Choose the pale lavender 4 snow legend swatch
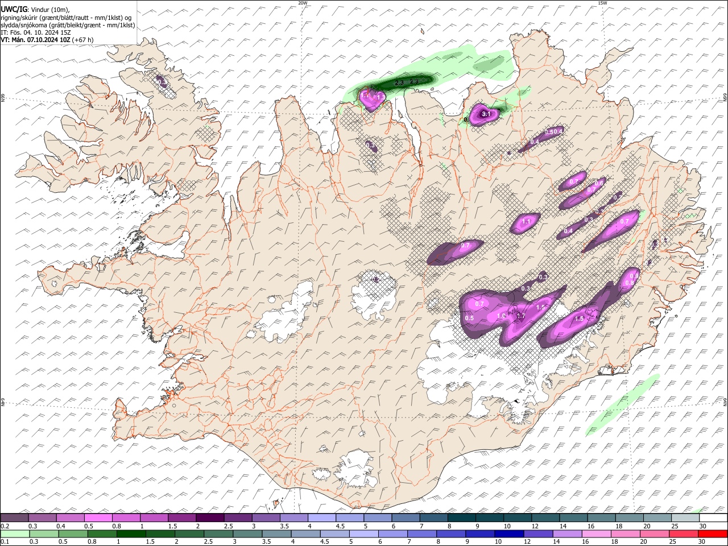Screen dimensions: 728x546 [322, 518]
